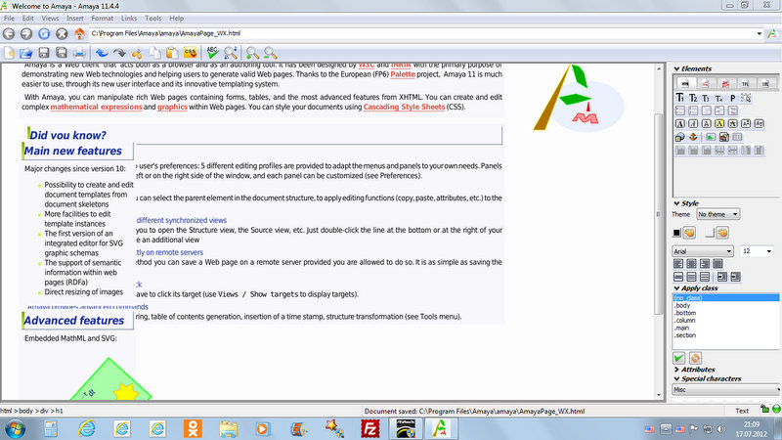Save the current document
The width and height of the screenshot is (782, 440).
44,53
